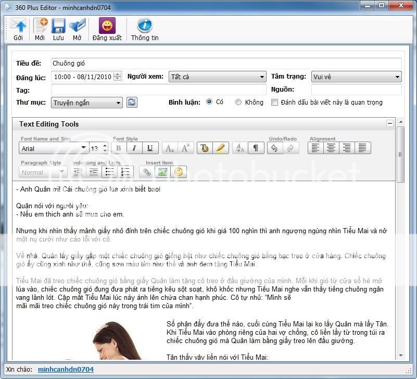The image size is (417, 379).
Task: Log out via the Đăng xuất smiley icon
Action: [x=107, y=26]
